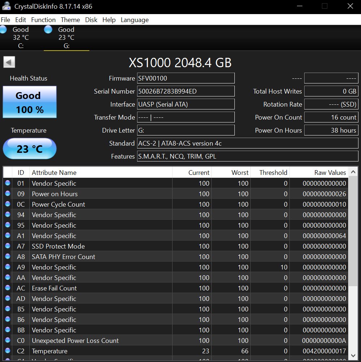Click the previous disk arrow icon
Image resolution: width=361 pixels, height=362 pixels.
click(9, 62)
